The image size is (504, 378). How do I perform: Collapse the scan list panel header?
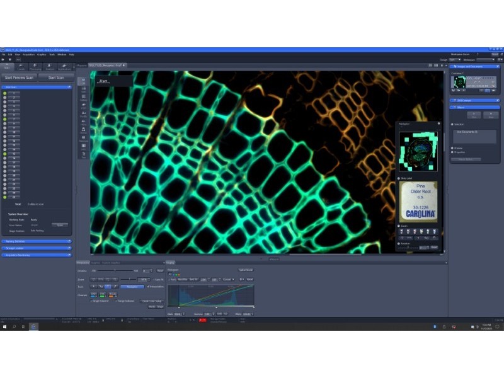click(37, 87)
